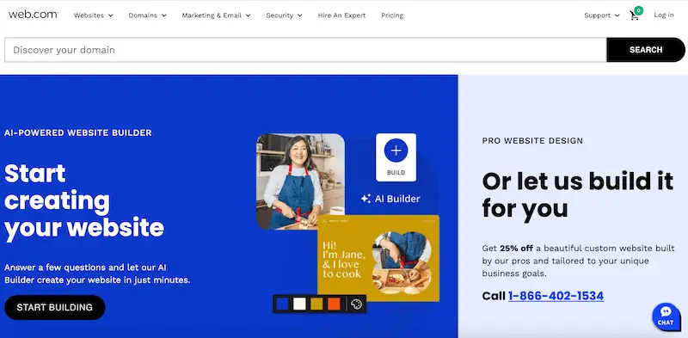Click the 'AI-POWERED WEBSITE BUILDER' label

click(x=78, y=132)
